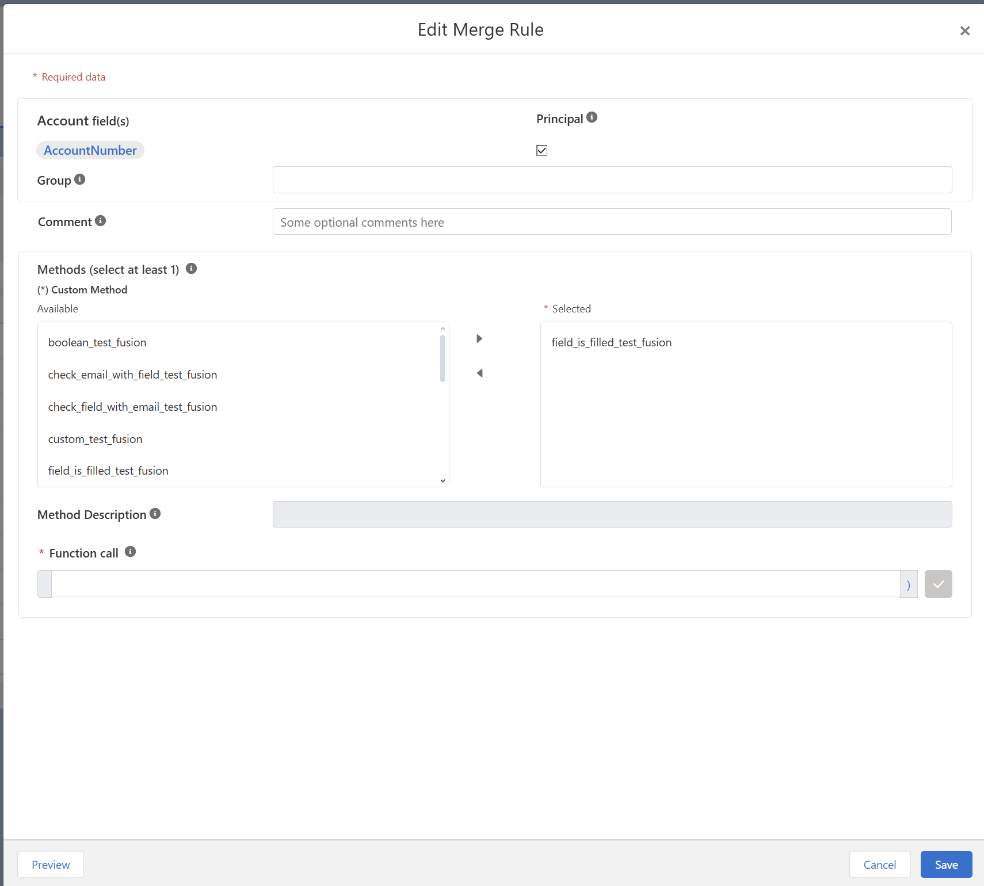This screenshot has width=984, height=886.
Task: Show info tooltip for Methods section
Action: [192, 268]
